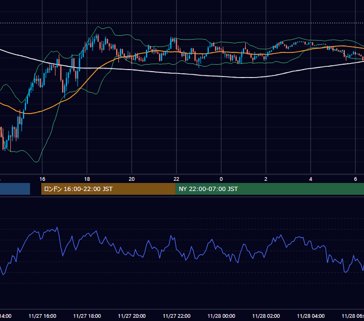This screenshot has height=321, width=364.
Task: Click the hour label 20 on upper axis
Action: [x=132, y=179]
